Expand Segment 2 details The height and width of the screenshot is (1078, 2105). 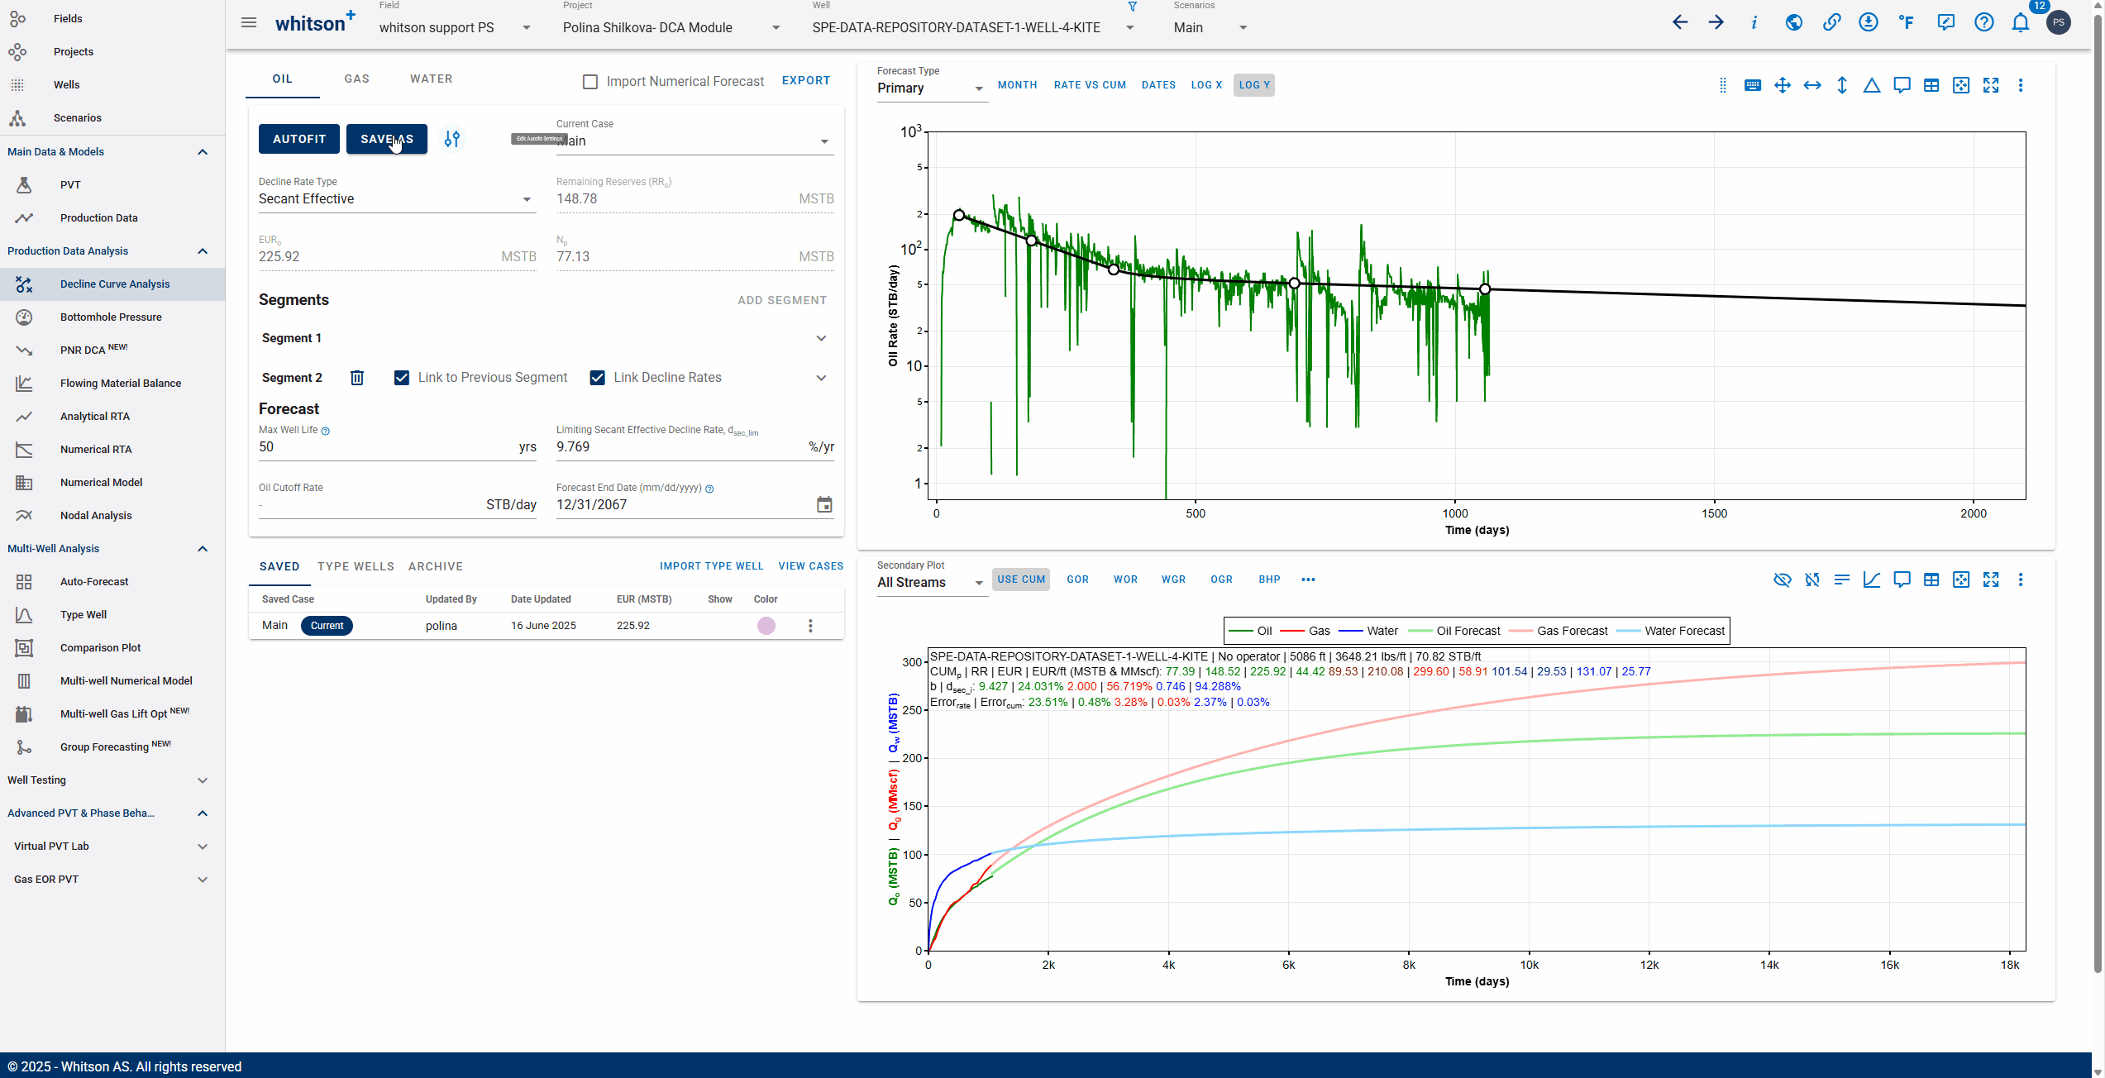[821, 378]
